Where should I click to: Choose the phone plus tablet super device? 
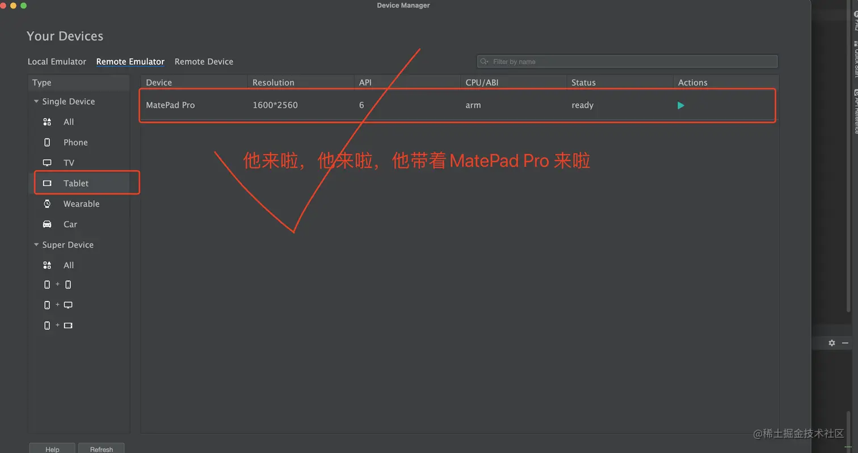(x=58, y=325)
